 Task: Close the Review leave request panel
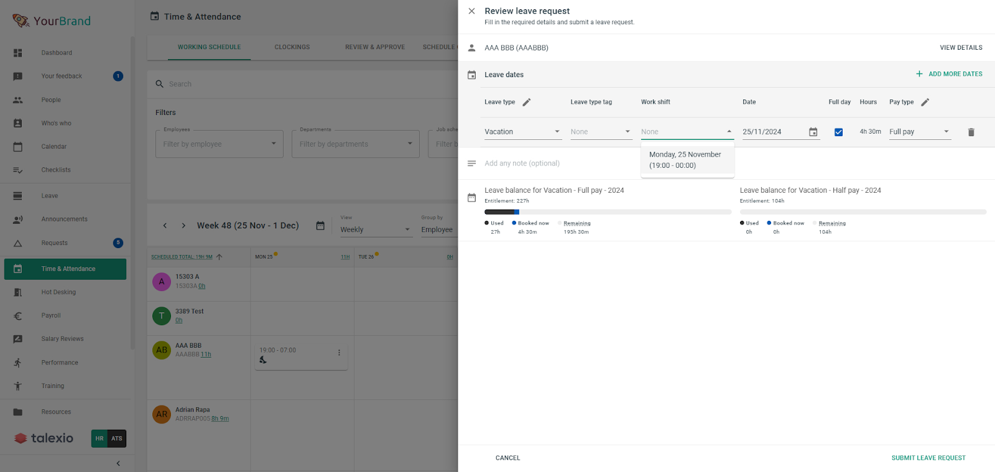471,11
